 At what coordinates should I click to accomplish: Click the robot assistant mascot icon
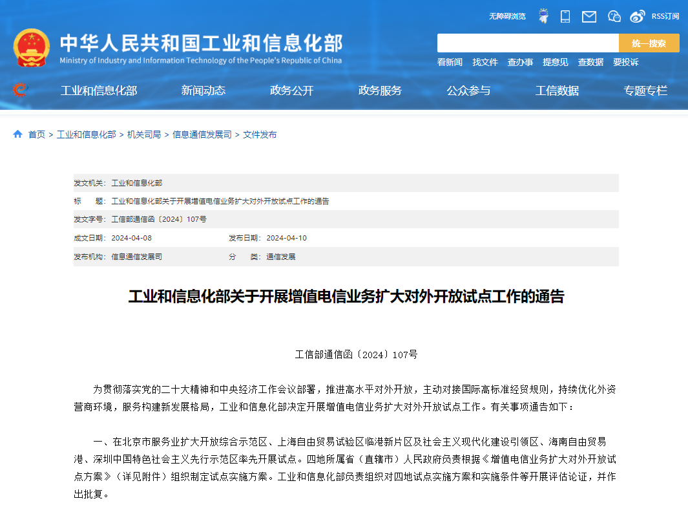coord(544,16)
